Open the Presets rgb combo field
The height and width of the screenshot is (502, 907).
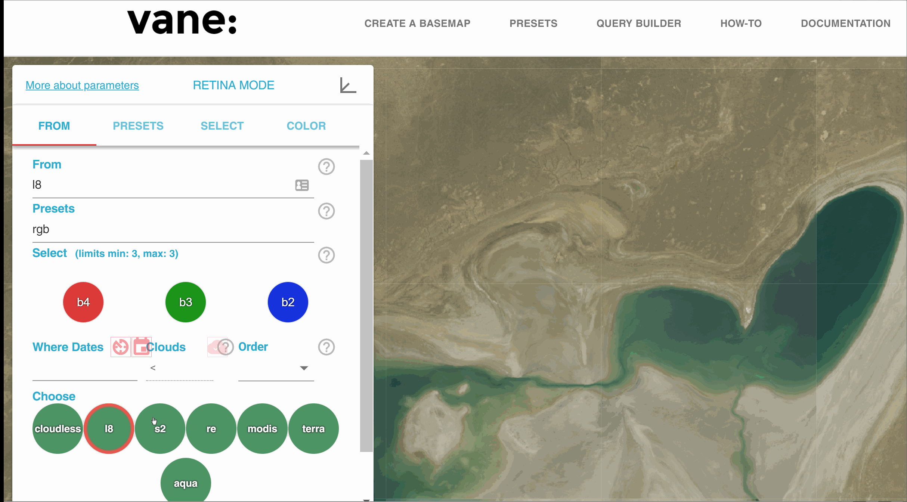pos(173,229)
